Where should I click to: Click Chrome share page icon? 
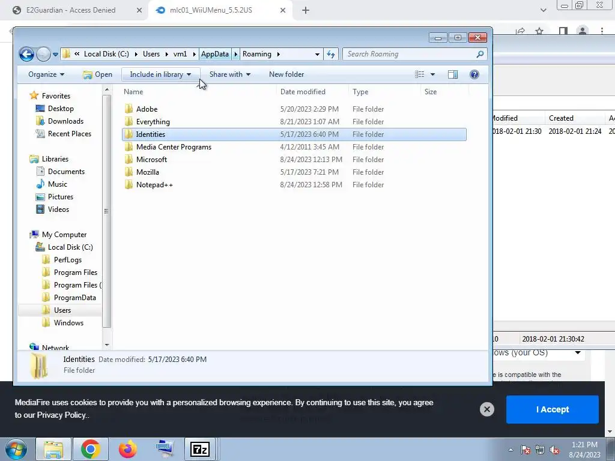pos(521,31)
